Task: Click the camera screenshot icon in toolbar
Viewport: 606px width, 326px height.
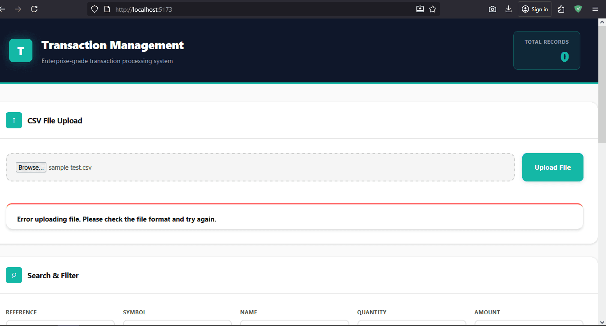Action: [493, 9]
